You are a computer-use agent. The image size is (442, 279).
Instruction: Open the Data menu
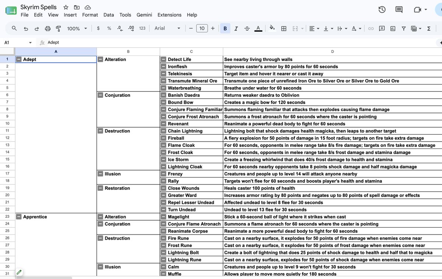(109, 15)
